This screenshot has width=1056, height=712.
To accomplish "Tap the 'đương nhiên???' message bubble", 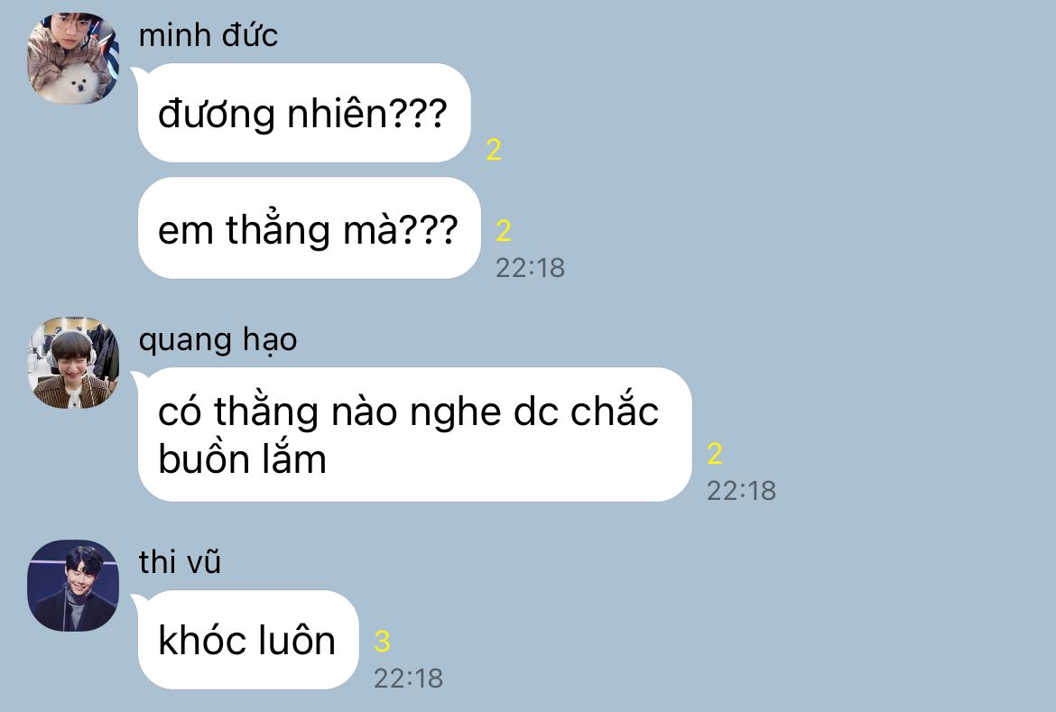I will click(x=304, y=113).
